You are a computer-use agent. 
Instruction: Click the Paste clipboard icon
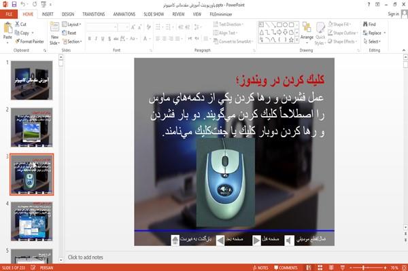[7, 28]
